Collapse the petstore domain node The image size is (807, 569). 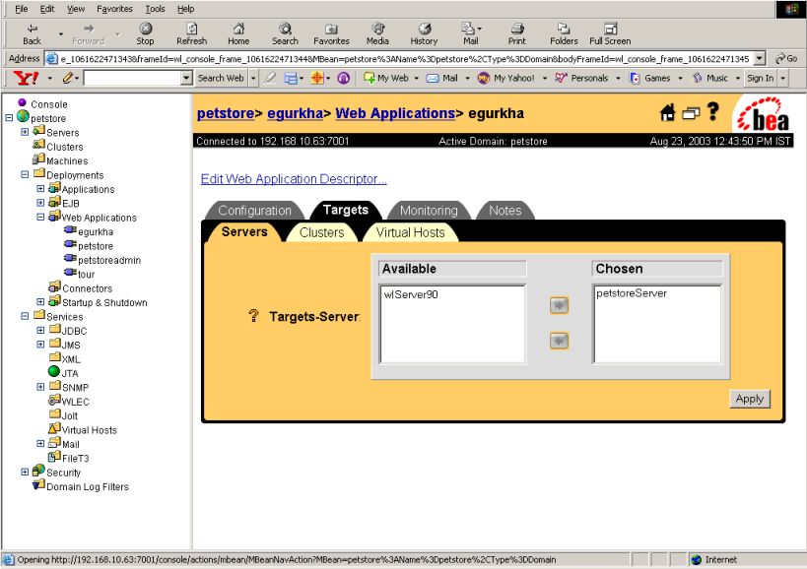(9, 118)
